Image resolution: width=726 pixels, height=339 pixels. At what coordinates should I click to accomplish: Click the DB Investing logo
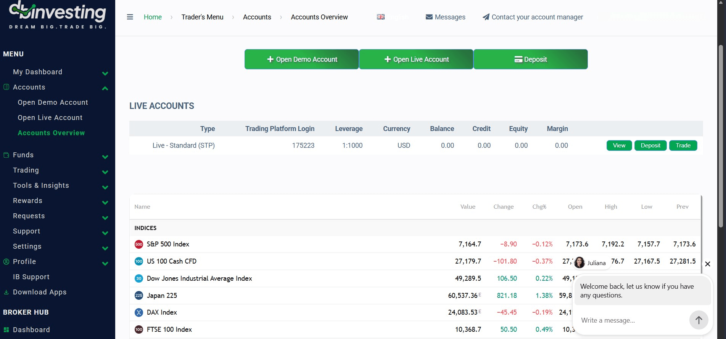(x=58, y=15)
